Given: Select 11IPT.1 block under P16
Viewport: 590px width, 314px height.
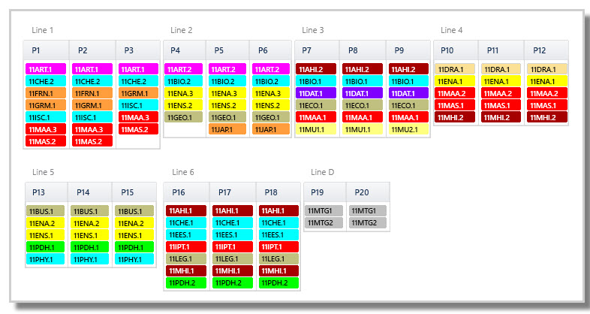Looking at the screenshot, I should tap(186, 247).
